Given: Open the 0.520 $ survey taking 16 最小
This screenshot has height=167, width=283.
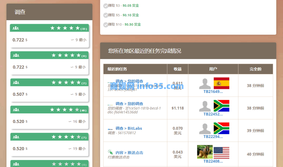Looking at the screenshot, I should click(50, 117).
